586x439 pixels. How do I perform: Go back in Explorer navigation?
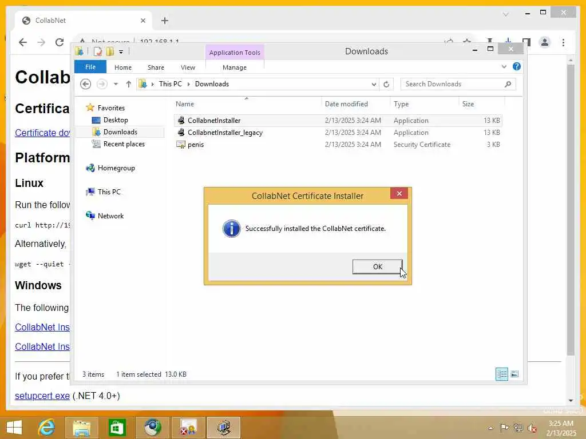click(86, 84)
